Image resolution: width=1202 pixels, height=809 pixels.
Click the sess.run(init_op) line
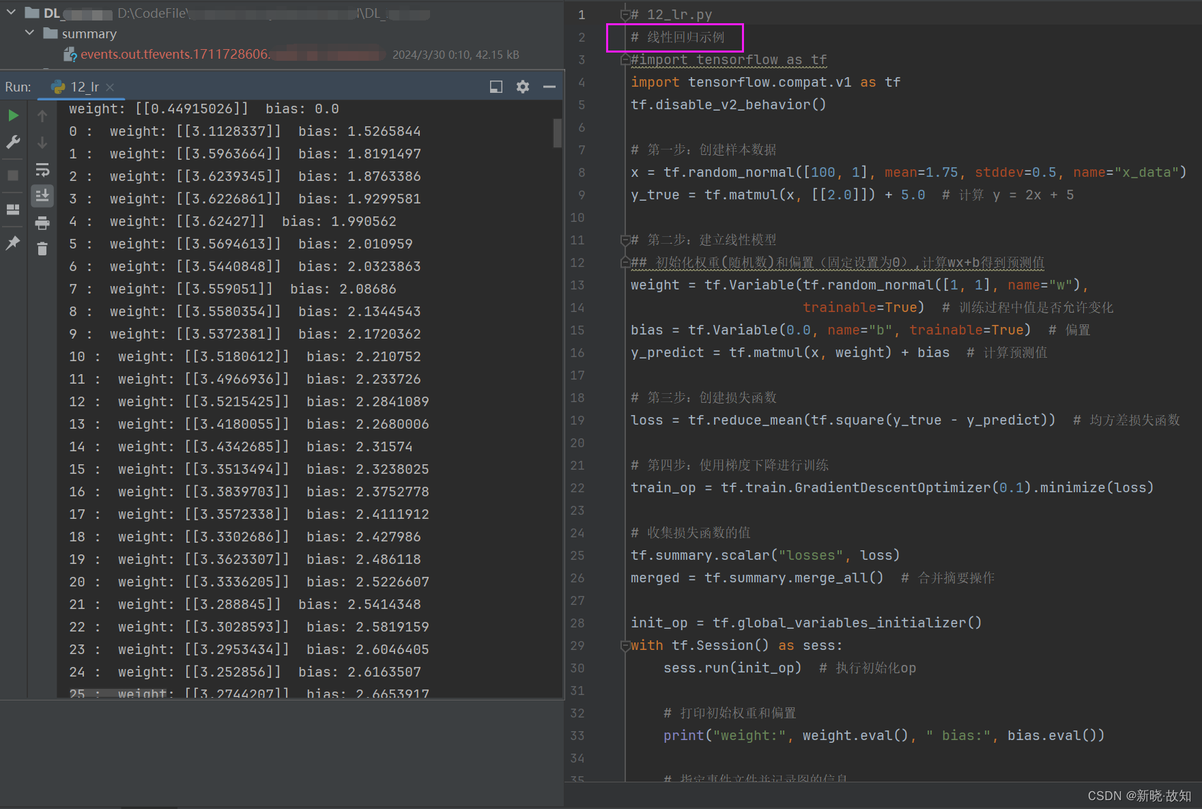tap(790, 668)
